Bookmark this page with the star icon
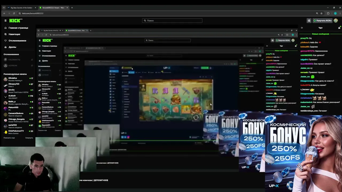Viewport: 342px width, 192px height. click(321, 13)
